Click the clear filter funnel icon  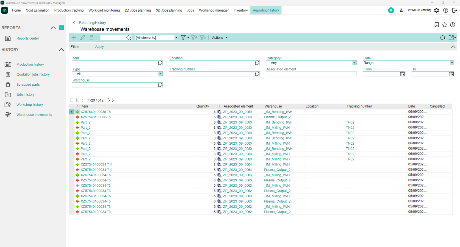pyautogui.click(x=203, y=38)
